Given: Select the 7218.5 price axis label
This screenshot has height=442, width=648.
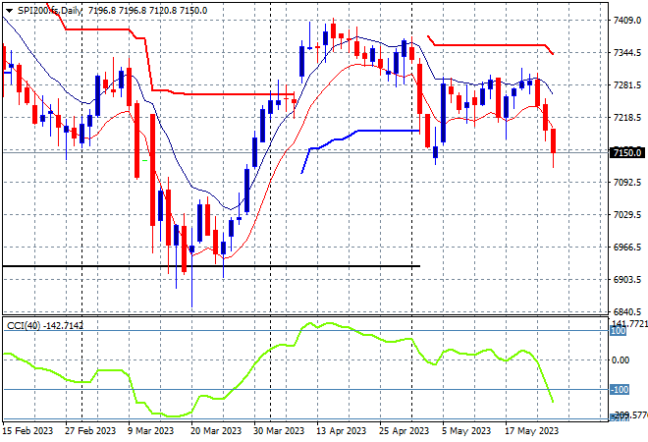Looking at the screenshot, I should point(627,118).
